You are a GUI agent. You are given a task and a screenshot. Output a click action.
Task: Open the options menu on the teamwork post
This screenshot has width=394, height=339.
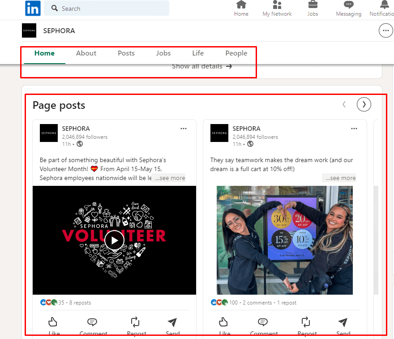click(354, 129)
